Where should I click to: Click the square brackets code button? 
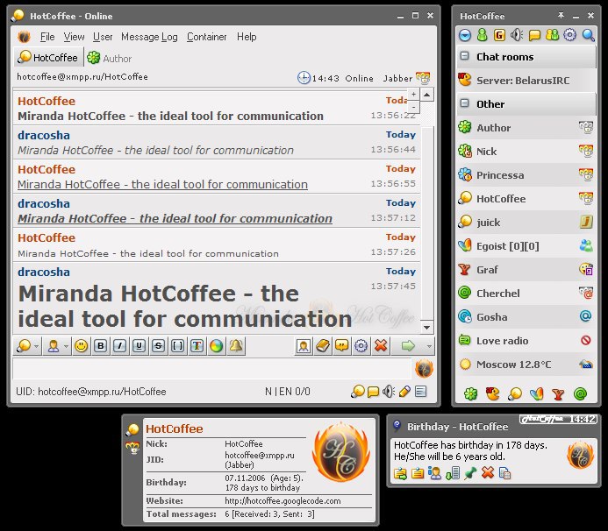click(177, 346)
